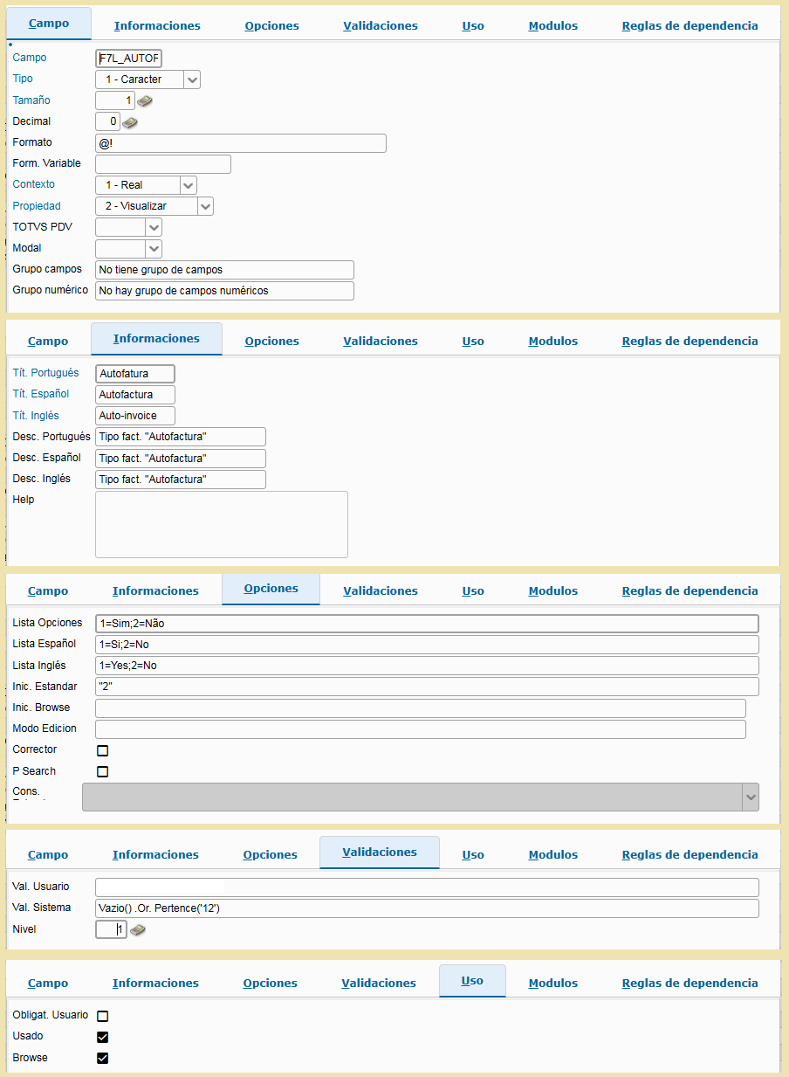The image size is (789, 1077).
Task: Open the calculator icon beside Decimal
Action: click(x=130, y=122)
